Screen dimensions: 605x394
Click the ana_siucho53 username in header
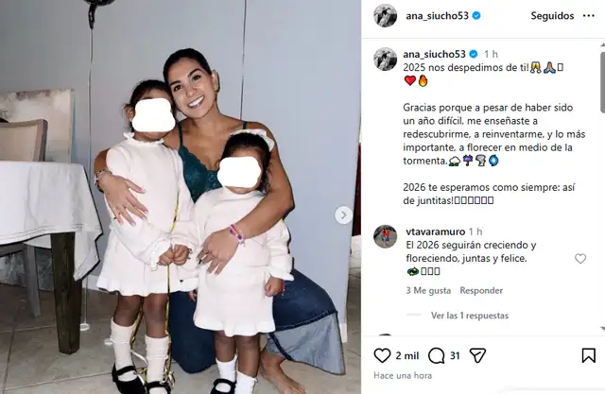437,16
